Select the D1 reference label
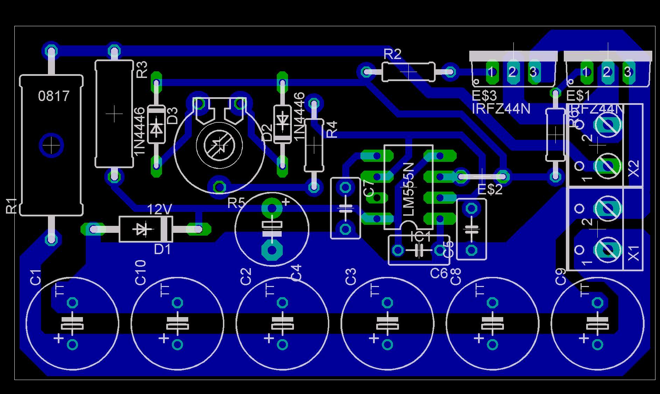The width and height of the screenshot is (660, 394). tap(162, 249)
